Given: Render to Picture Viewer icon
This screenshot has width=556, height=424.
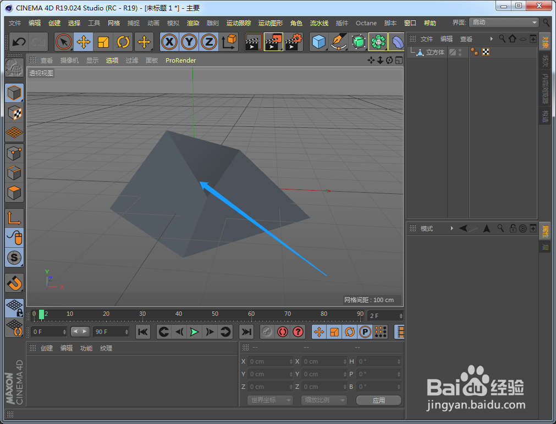Looking at the screenshot, I should click(274, 42).
